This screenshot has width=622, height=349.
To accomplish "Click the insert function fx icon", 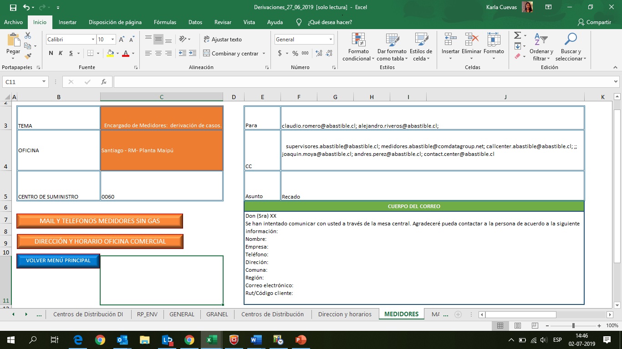I will coord(104,82).
